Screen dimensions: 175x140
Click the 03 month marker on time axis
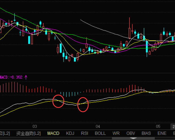(35, 126)
